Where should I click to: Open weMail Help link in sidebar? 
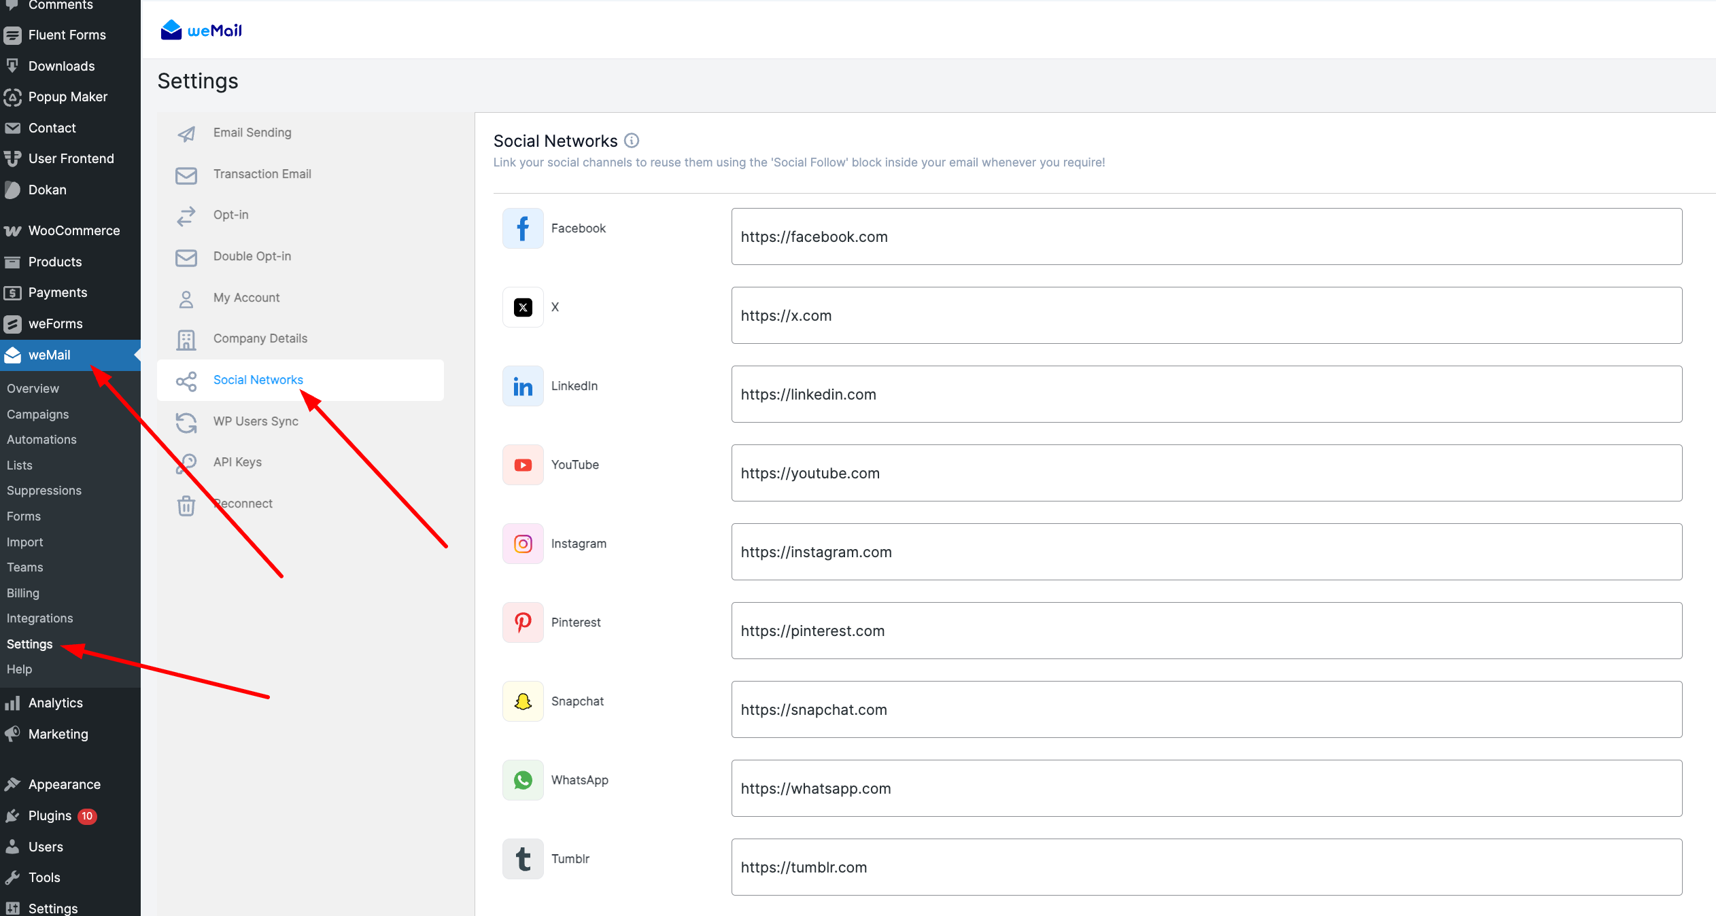(19, 669)
